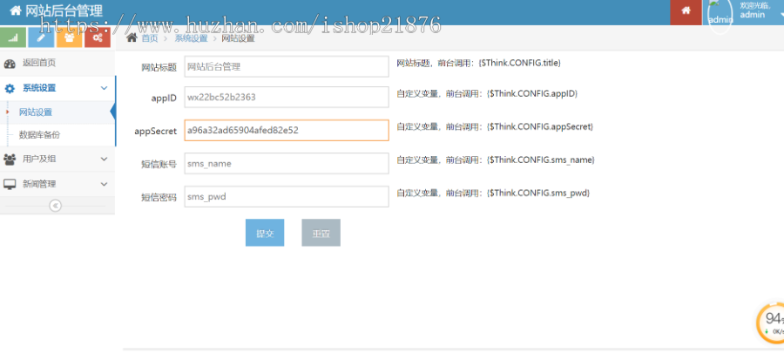This screenshot has height=360, width=784.
Task: Go to 首页 breadcrumb link
Action: 150,38
